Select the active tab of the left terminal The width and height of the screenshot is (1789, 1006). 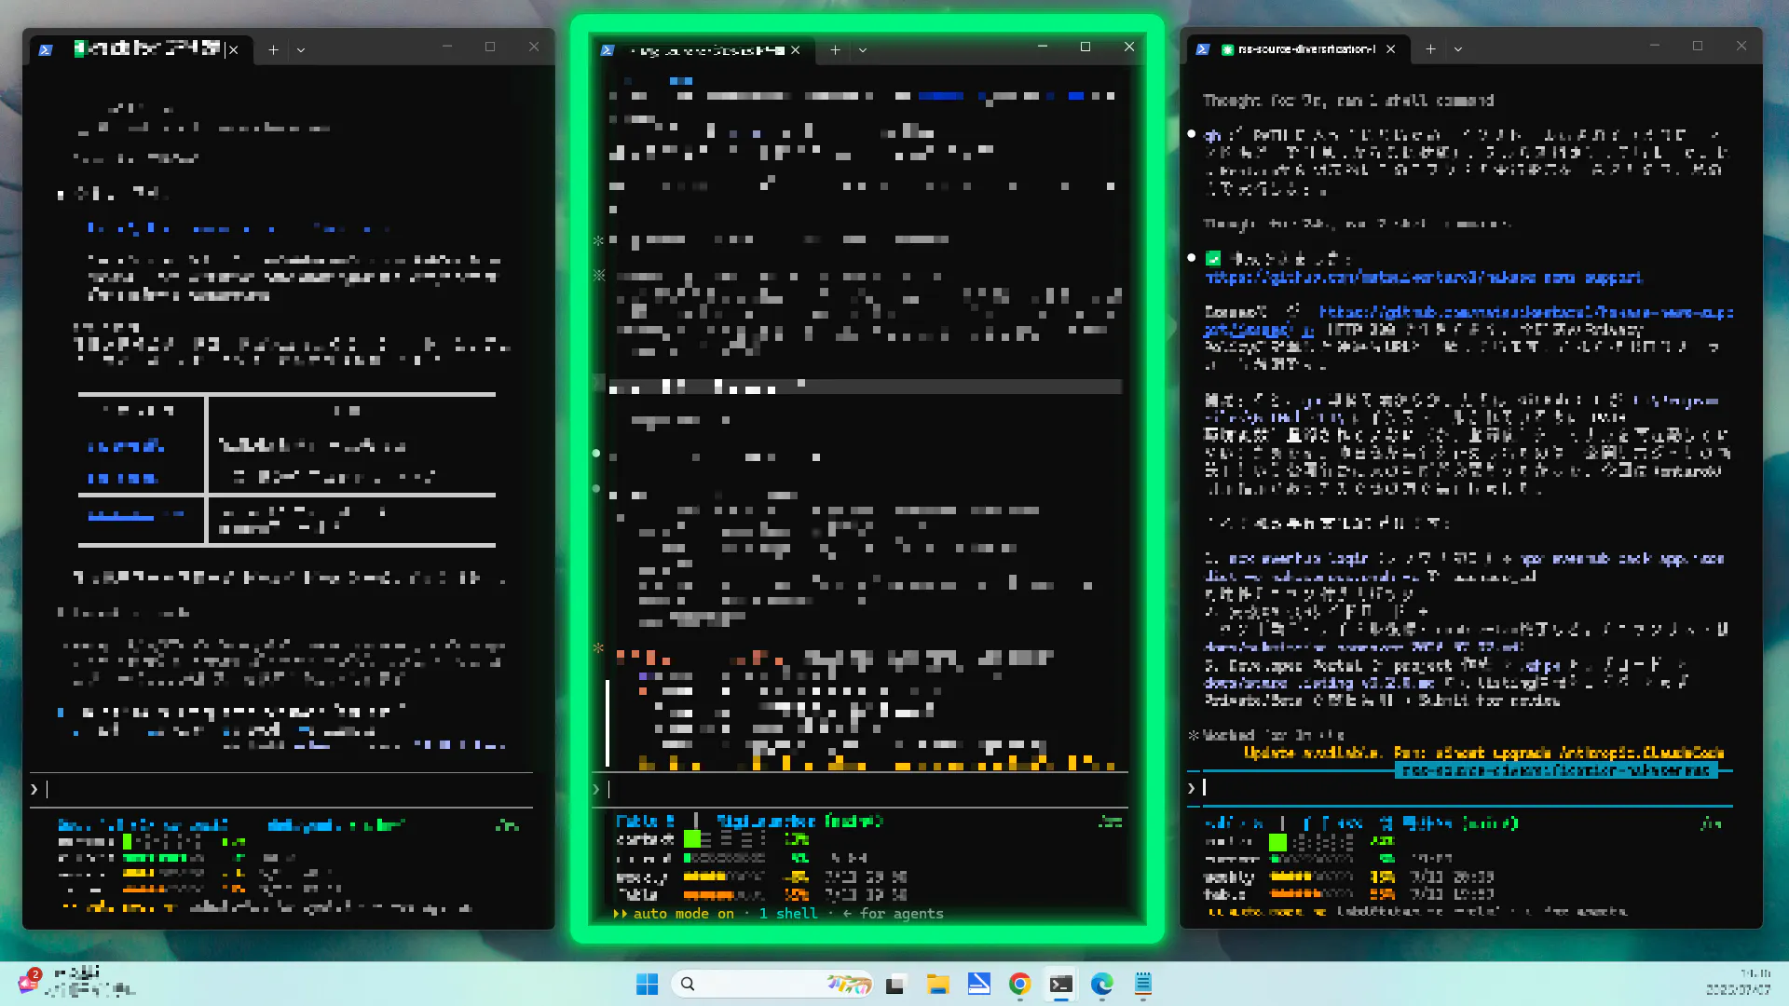tap(140, 50)
